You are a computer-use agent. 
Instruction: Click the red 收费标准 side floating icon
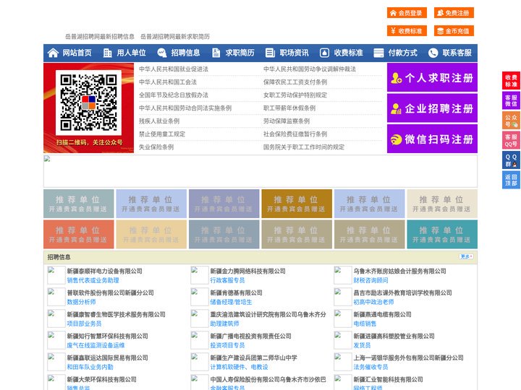[x=511, y=80]
